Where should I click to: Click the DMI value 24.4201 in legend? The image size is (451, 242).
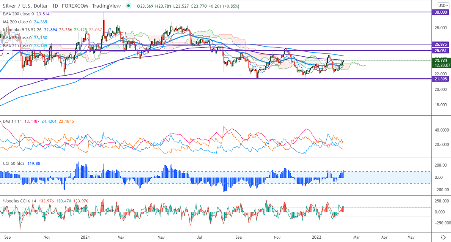pos(49,121)
